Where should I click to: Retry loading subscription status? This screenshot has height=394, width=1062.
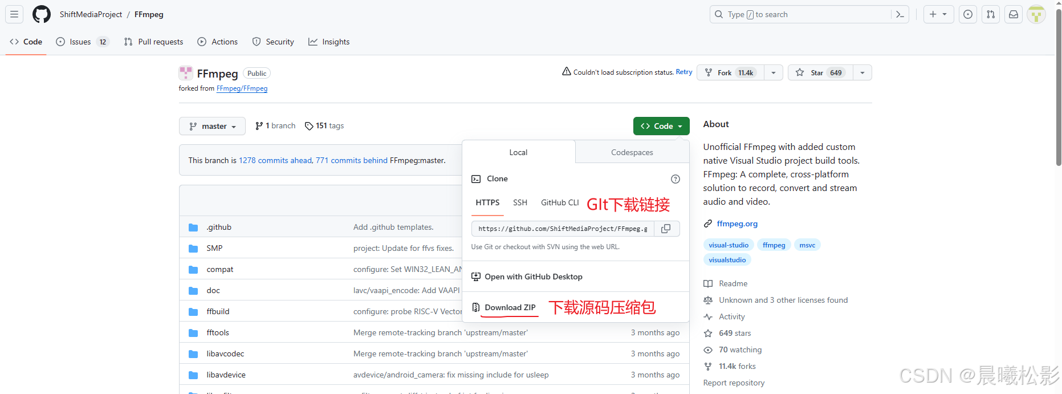pyautogui.click(x=684, y=72)
